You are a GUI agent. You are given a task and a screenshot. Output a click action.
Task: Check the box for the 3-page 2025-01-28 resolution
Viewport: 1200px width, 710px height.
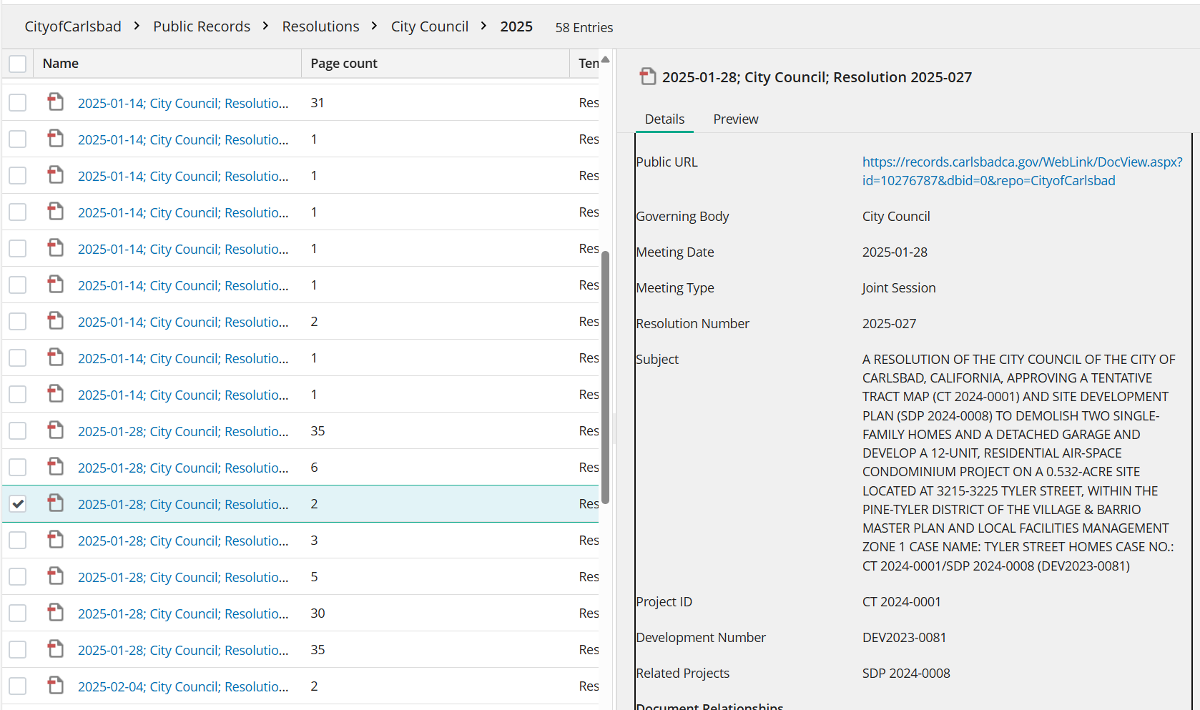[x=18, y=541]
